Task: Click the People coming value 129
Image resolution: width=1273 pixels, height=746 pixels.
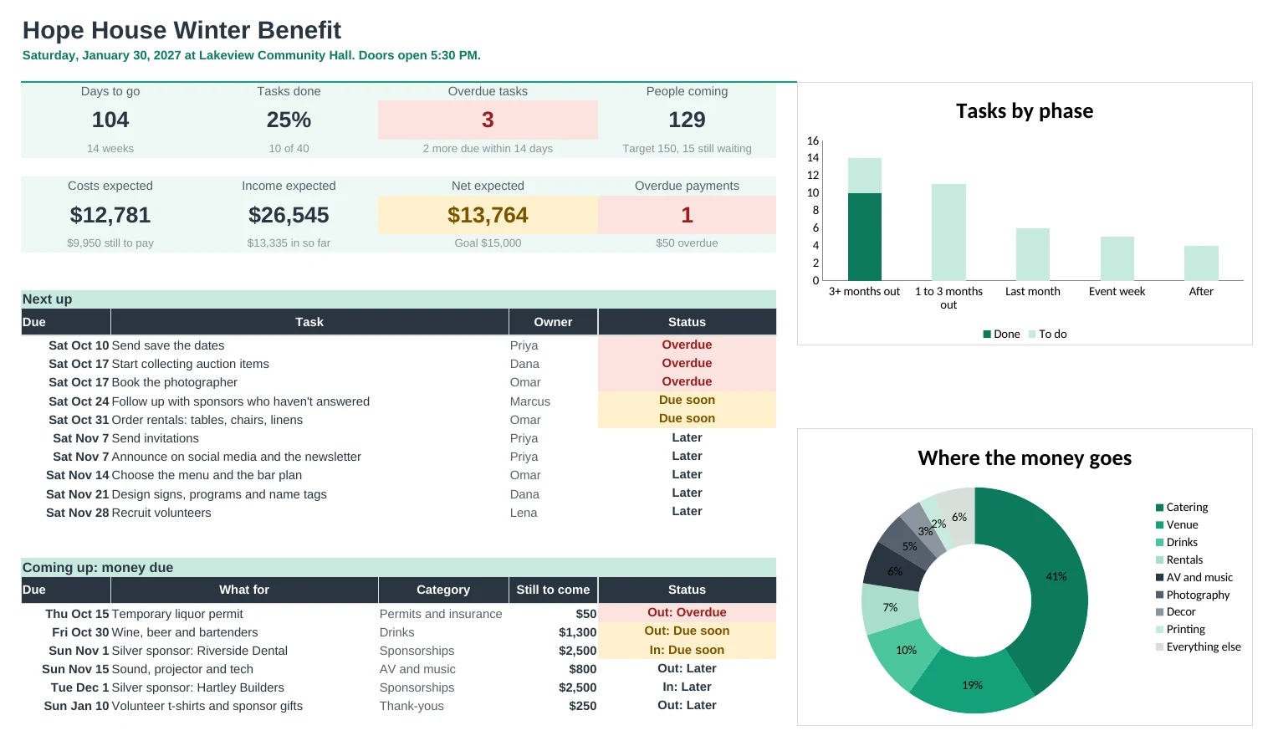Action: [687, 120]
